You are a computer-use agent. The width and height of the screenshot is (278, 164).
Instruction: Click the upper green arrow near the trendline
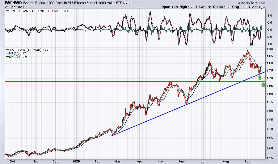[260, 77]
